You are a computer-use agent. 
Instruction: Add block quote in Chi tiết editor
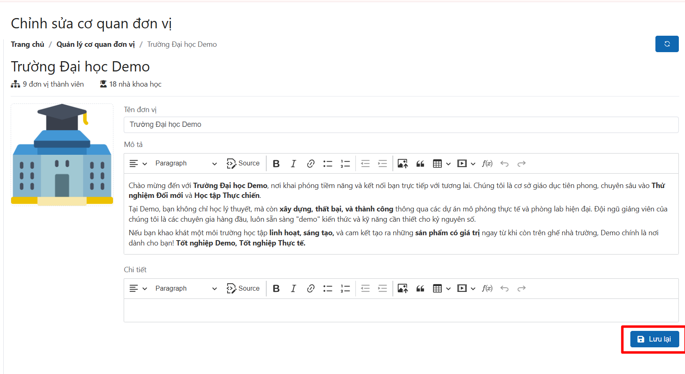pos(420,289)
